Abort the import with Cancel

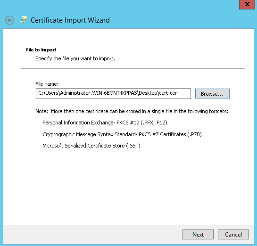pos(233,235)
